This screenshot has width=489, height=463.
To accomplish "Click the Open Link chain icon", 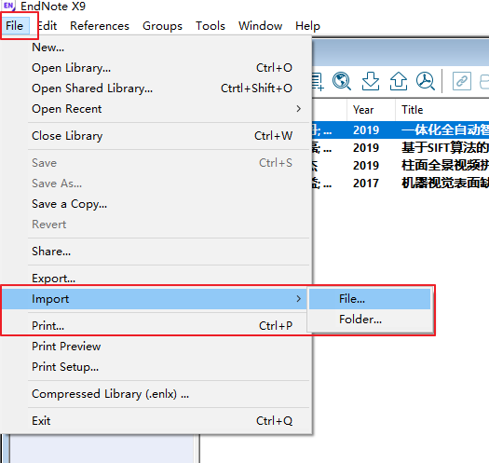I will [x=462, y=81].
